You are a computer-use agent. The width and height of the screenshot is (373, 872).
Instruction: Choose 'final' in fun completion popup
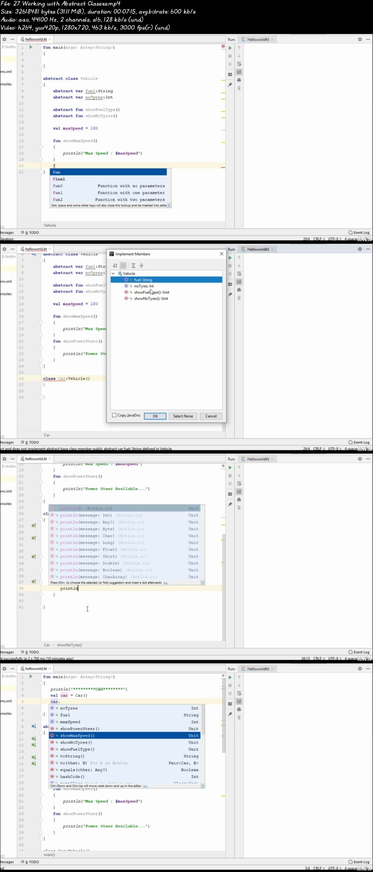(108, 179)
